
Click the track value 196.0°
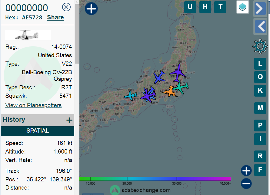pos(64,171)
